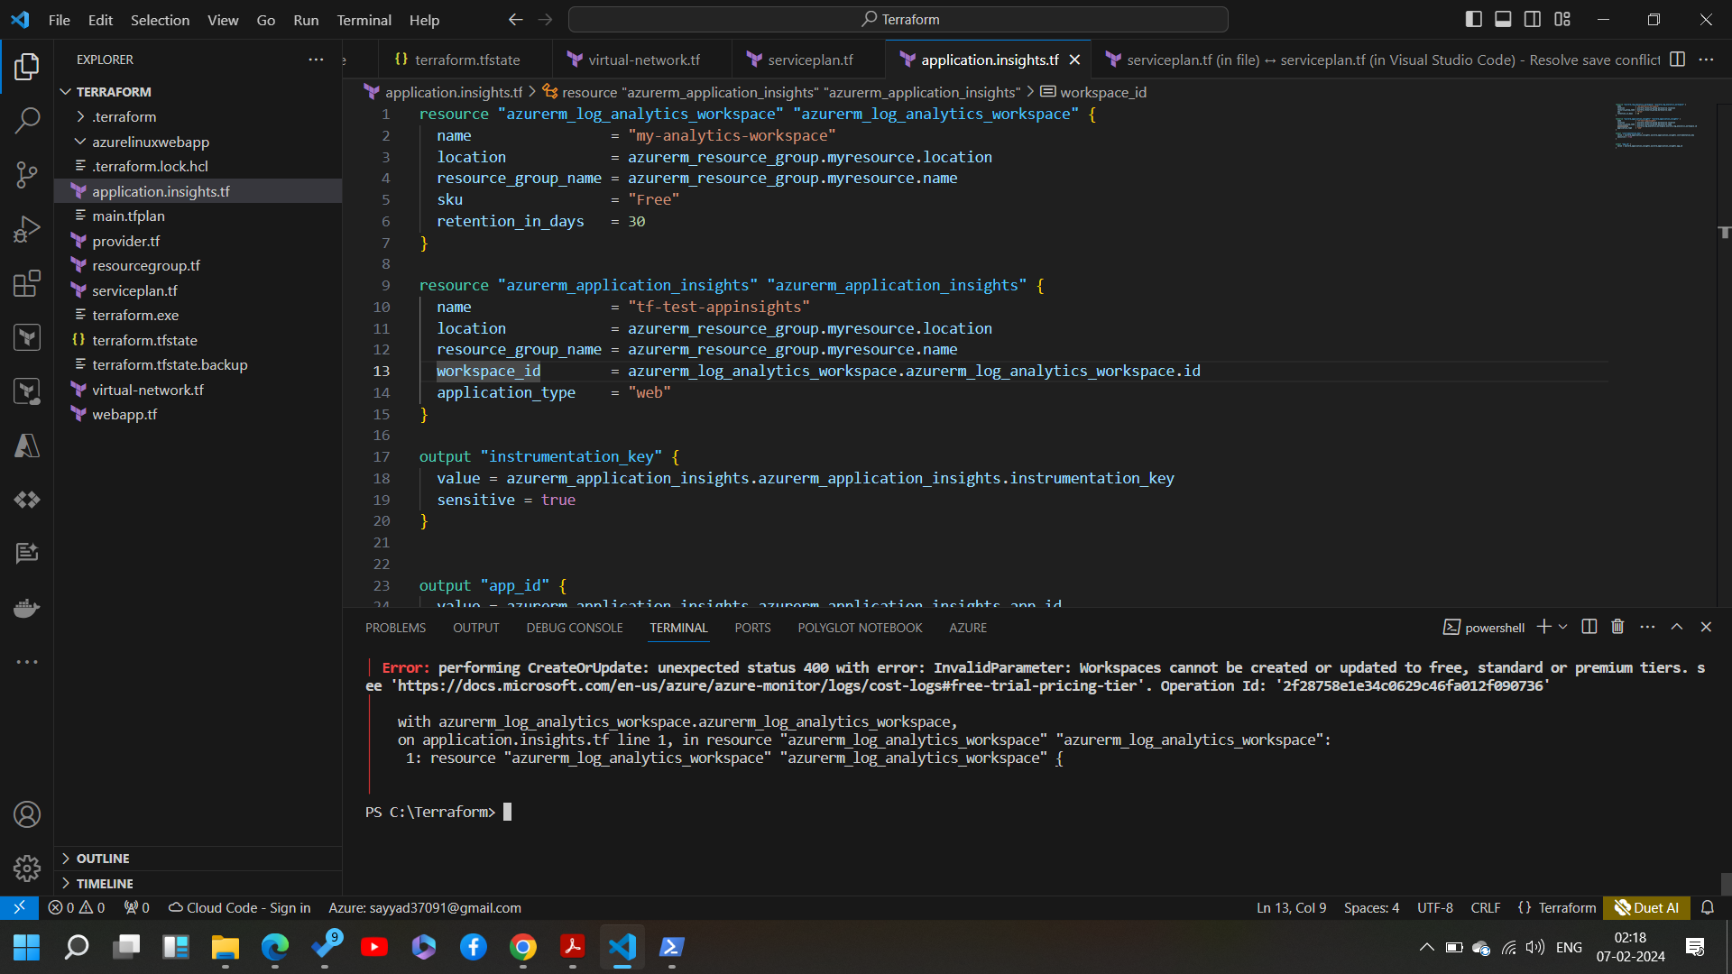This screenshot has height=974, width=1732.
Task: Click Duet AI status bar button
Action: [1646, 907]
